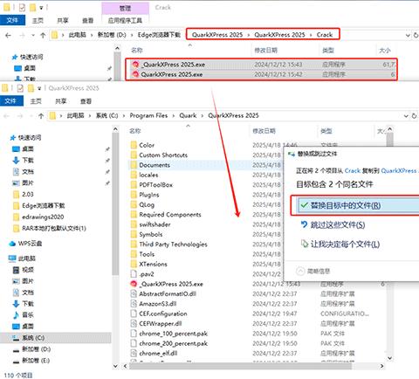The image size is (419, 379).
Task: Choose 跳过这些文件(S) option
Action: tap(333, 224)
